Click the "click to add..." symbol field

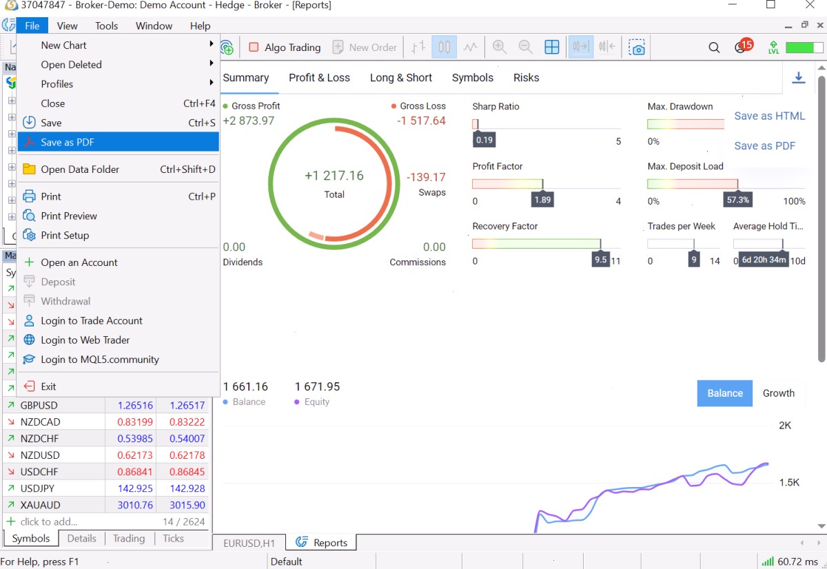(x=49, y=521)
